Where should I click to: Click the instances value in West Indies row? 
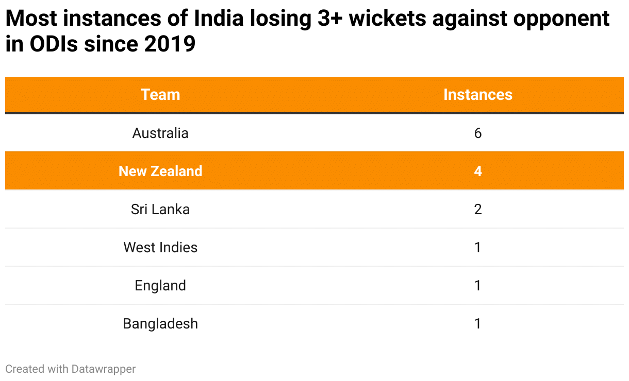point(477,248)
